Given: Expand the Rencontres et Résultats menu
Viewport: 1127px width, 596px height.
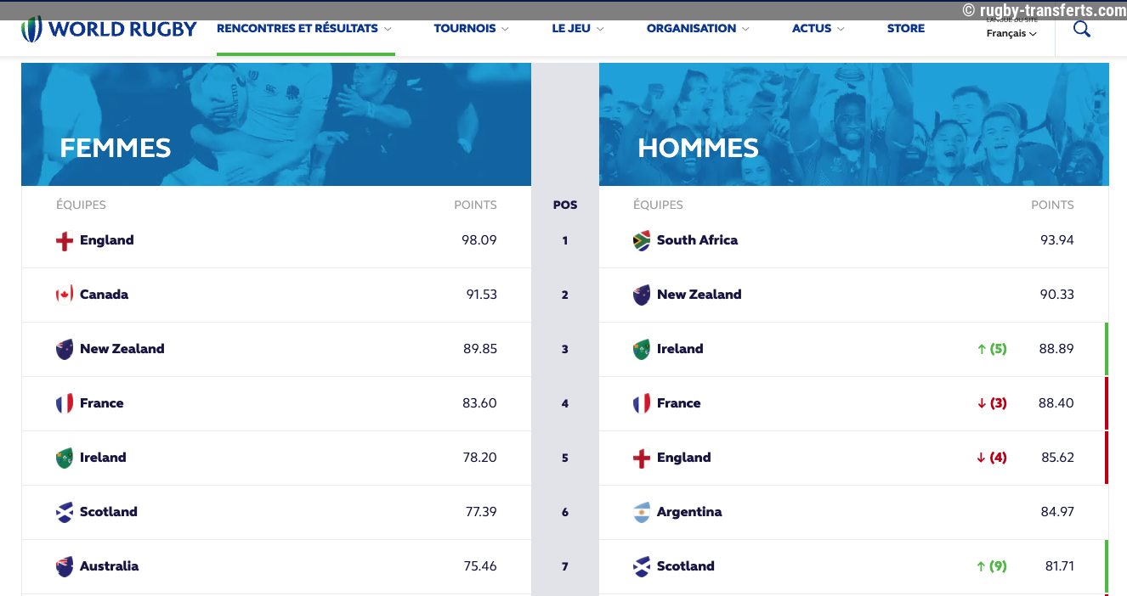Looking at the screenshot, I should [304, 29].
